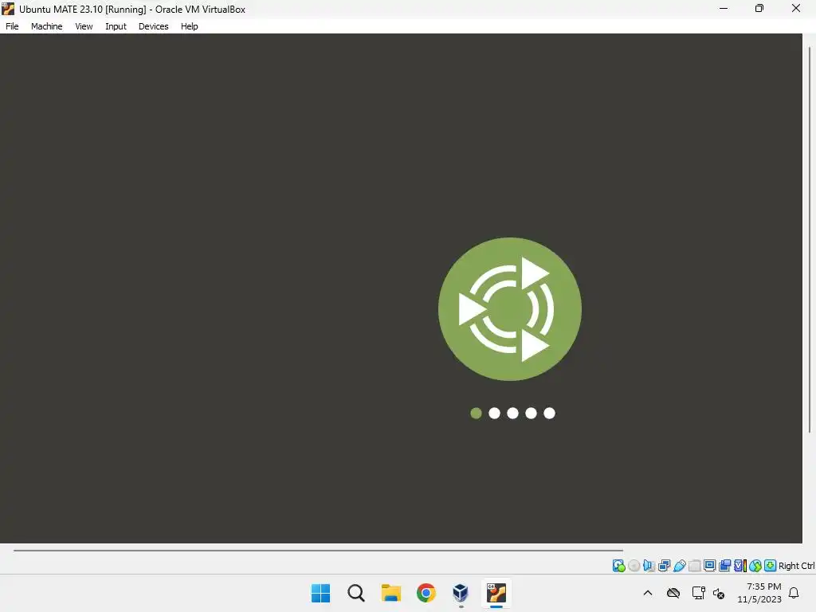Open File Explorer from the taskbar
Image resolution: width=816 pixels, height=612 pixels.
click(x=390, y=593)
